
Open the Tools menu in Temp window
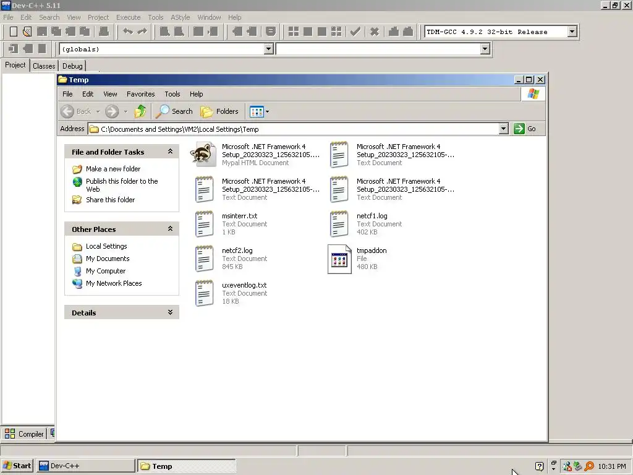point(172,94)
